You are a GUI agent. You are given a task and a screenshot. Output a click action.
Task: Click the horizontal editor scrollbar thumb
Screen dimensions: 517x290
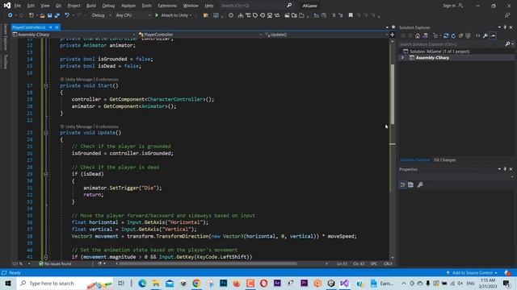[x=208, y=263]
